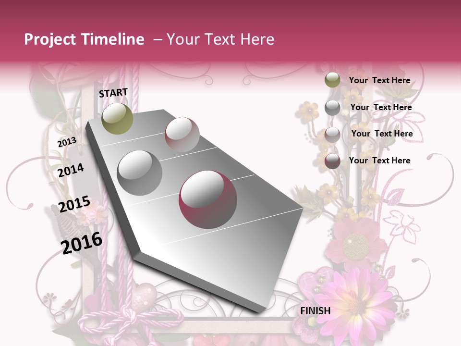Select the green sphere near START

117,118
